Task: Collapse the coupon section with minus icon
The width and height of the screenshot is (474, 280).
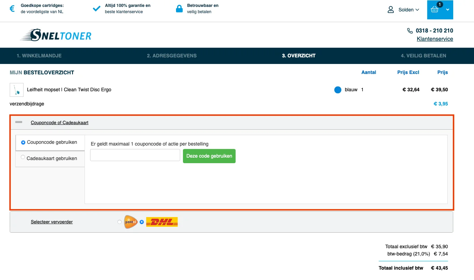Action: click(x=19, y=122)
